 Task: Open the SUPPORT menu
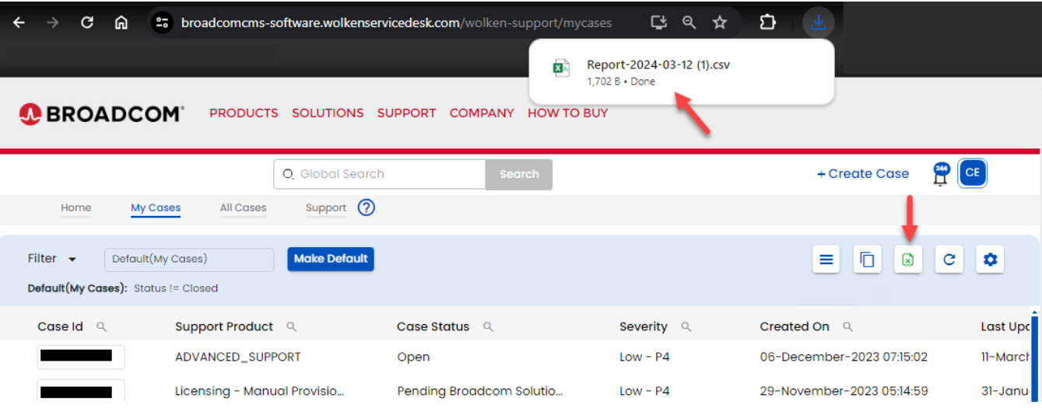406,113
